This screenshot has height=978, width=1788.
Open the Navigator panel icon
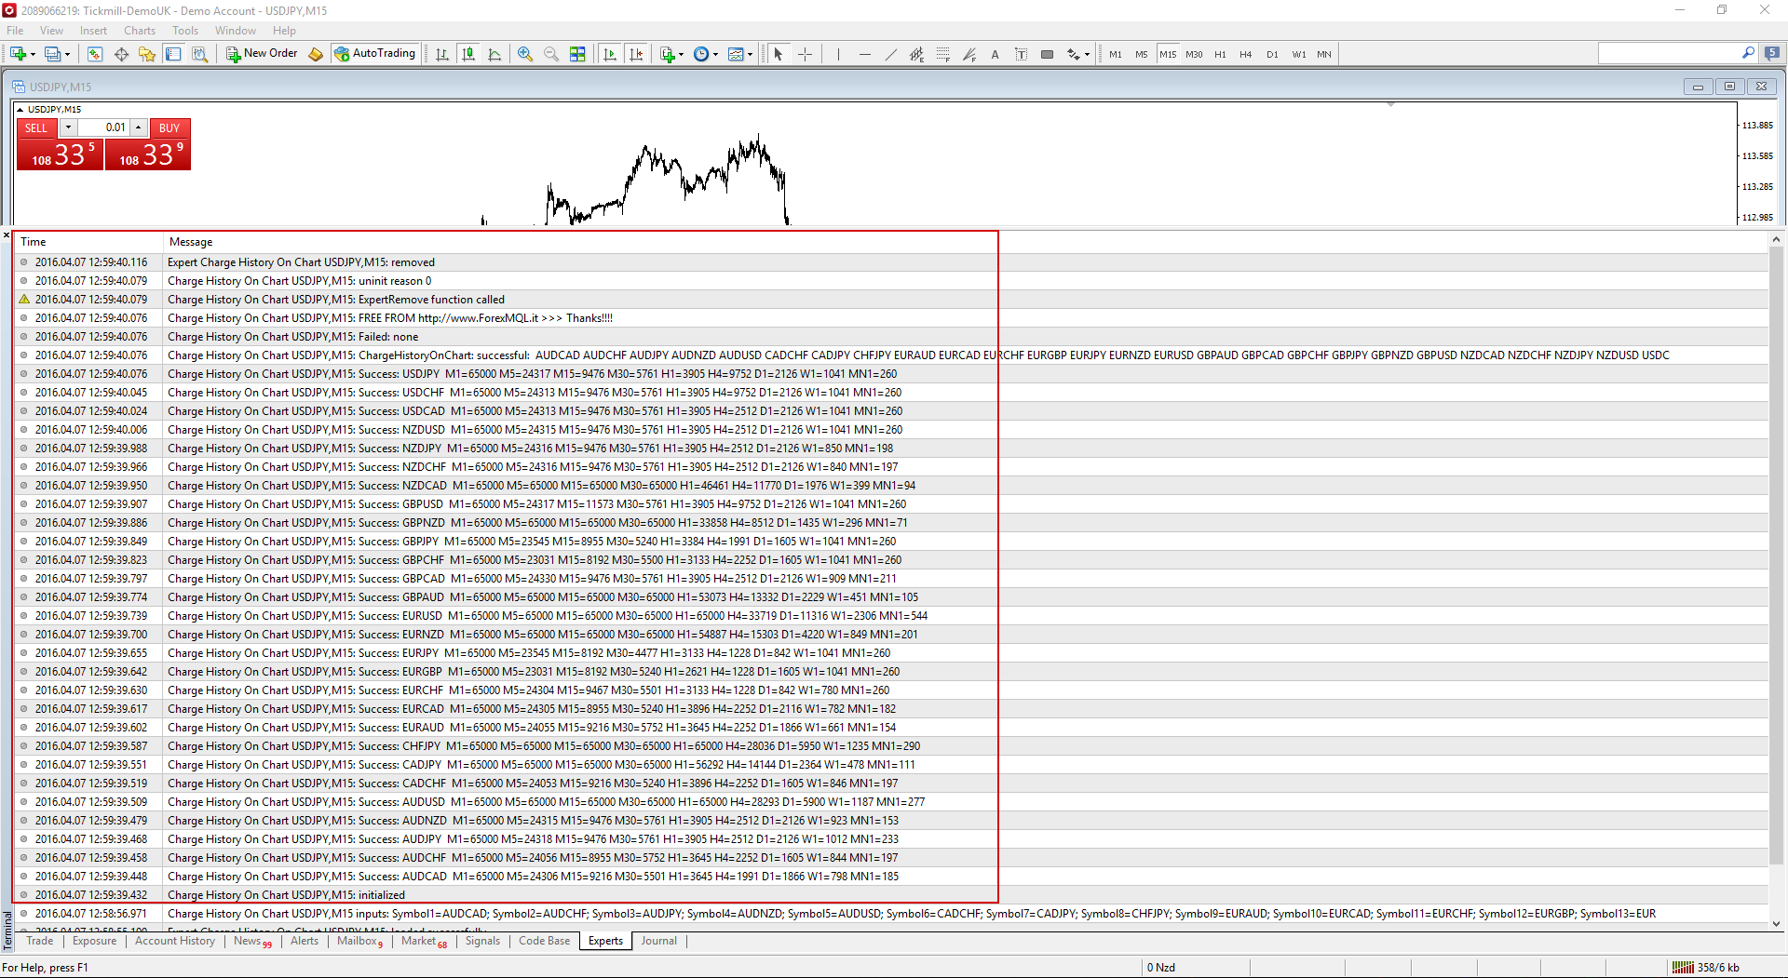click(147, 54)
